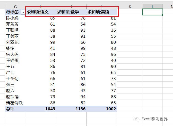Select 赵六's 英语 score 77

coord(102,91)
